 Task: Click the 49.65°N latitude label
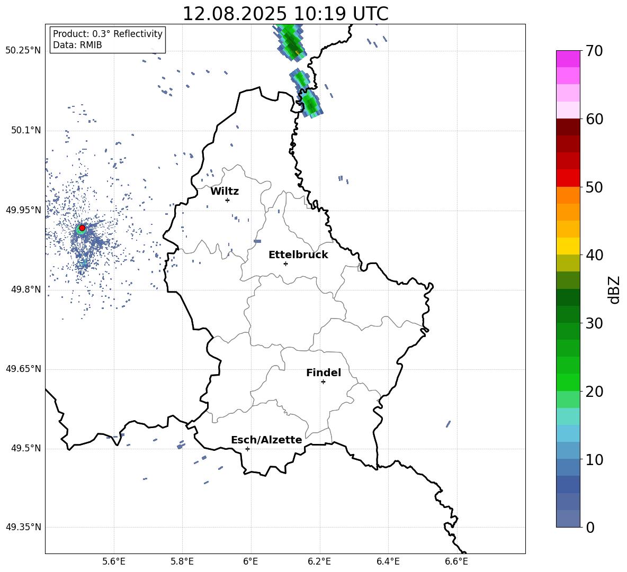[x=23, y=369]
